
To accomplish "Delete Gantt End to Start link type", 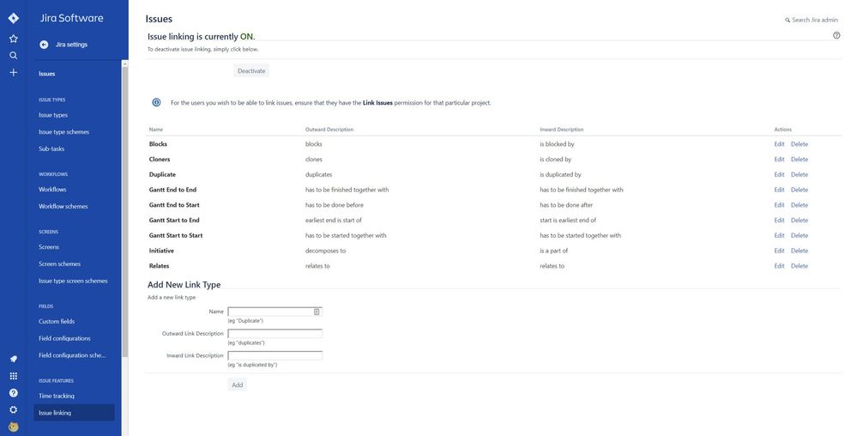I will pos(799,205).
